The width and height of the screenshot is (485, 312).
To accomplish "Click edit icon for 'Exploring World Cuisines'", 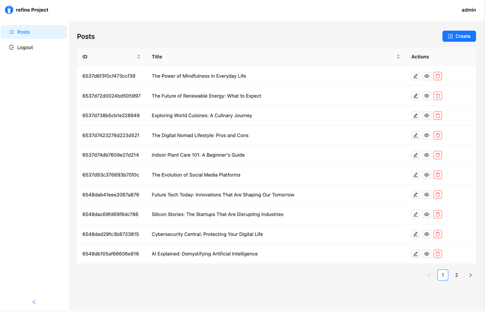I will click(x=415, y=116).
